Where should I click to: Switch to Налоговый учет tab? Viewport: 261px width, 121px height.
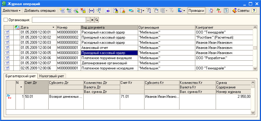(52, 76)
